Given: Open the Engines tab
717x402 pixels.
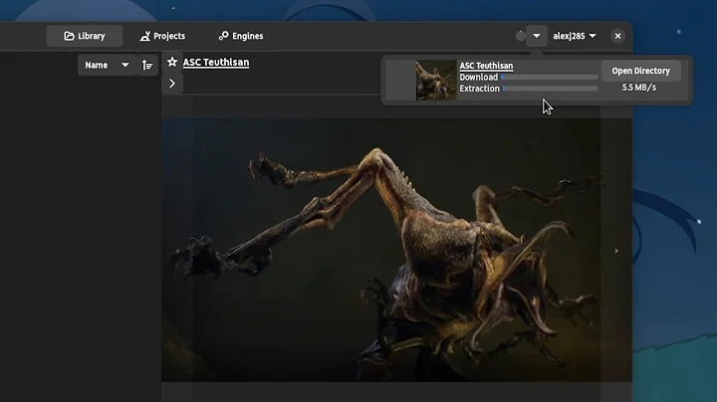Looking at the screenshot, I should (x=241, y=36).
